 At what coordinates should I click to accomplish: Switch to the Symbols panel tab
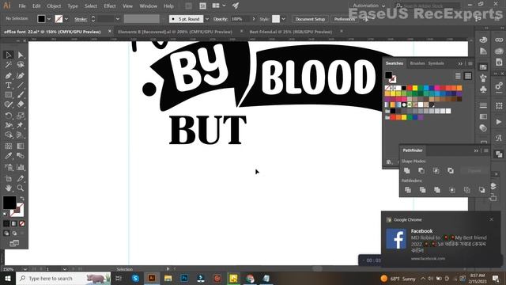pyautogui.click(x=436, y=63)
